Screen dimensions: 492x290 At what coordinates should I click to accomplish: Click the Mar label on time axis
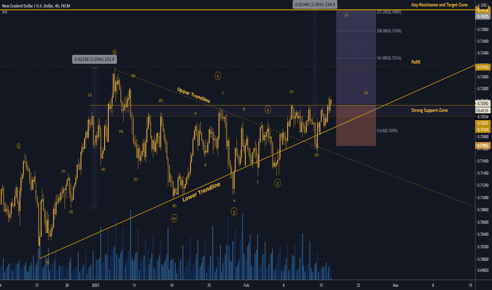click(x=396, y=285)
